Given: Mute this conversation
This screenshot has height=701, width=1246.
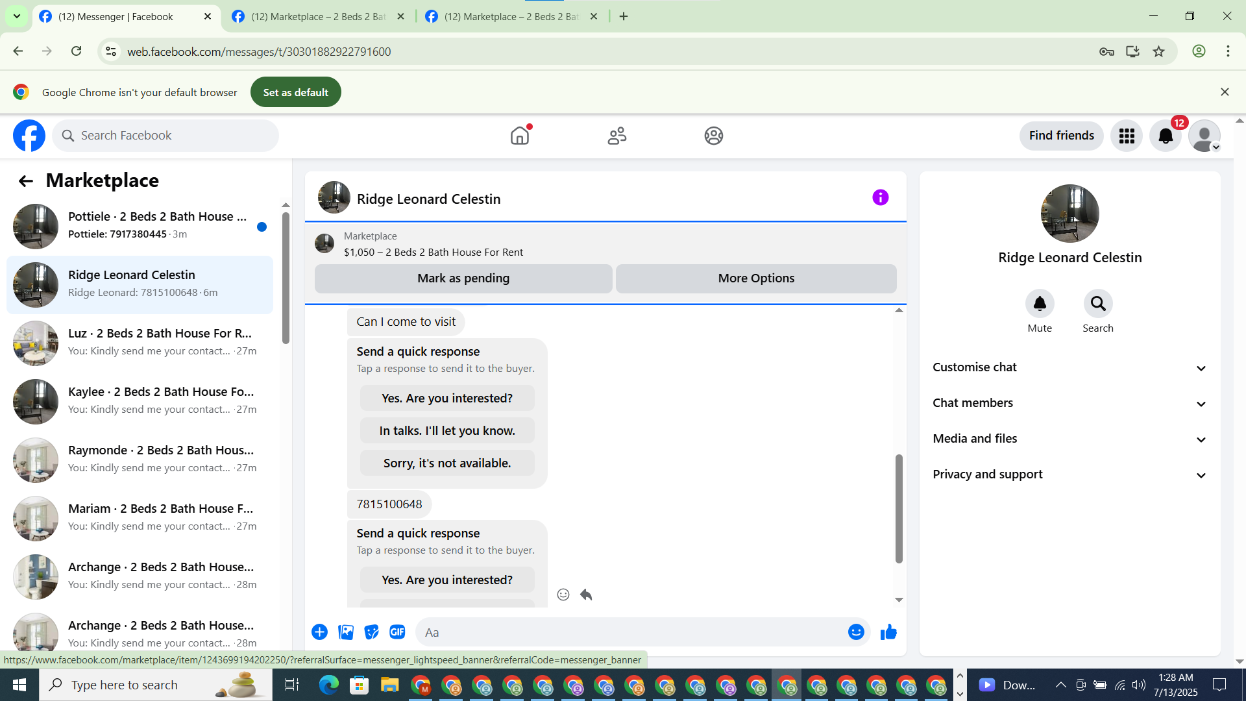Looking at the screenshot, I should [x=1040, y=304].
